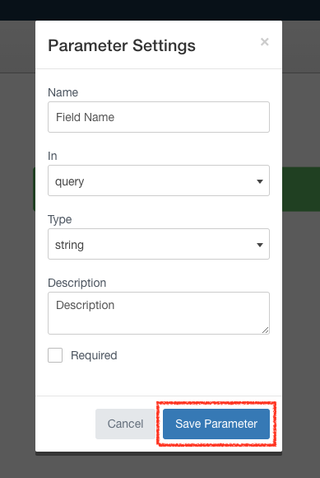Click the Description text area
320x478 pixels.
[x=159, y=313]
